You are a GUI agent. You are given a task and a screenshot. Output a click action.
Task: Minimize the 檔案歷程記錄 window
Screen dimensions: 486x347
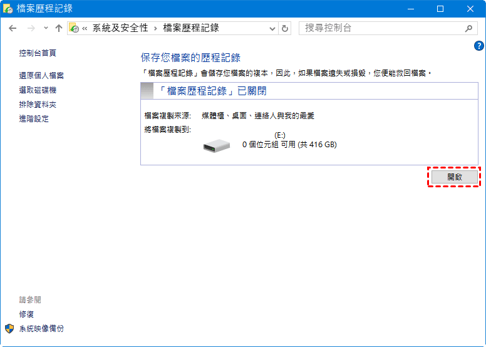[411, 9]
